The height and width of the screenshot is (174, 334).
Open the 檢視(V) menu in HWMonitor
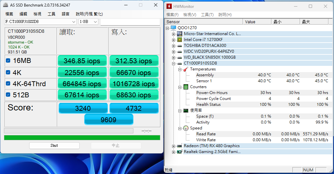click(x=189, y=15)
